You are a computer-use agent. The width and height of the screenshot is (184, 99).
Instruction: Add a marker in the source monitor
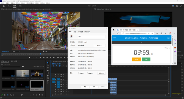30,58
